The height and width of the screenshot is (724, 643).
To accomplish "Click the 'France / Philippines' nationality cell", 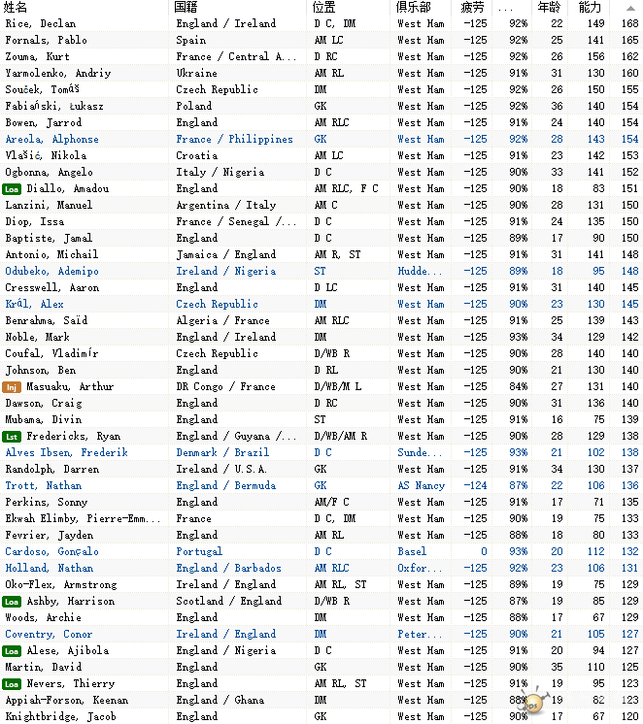I will (234, 140).
